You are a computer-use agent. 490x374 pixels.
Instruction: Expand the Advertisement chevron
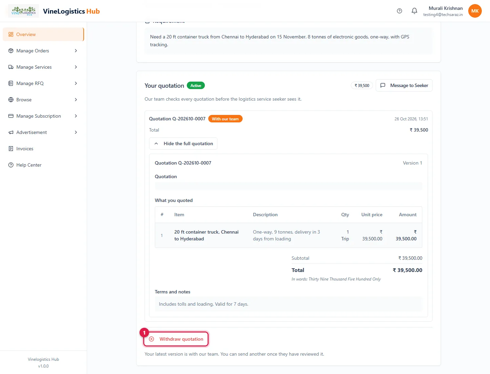tap(76, 132)
